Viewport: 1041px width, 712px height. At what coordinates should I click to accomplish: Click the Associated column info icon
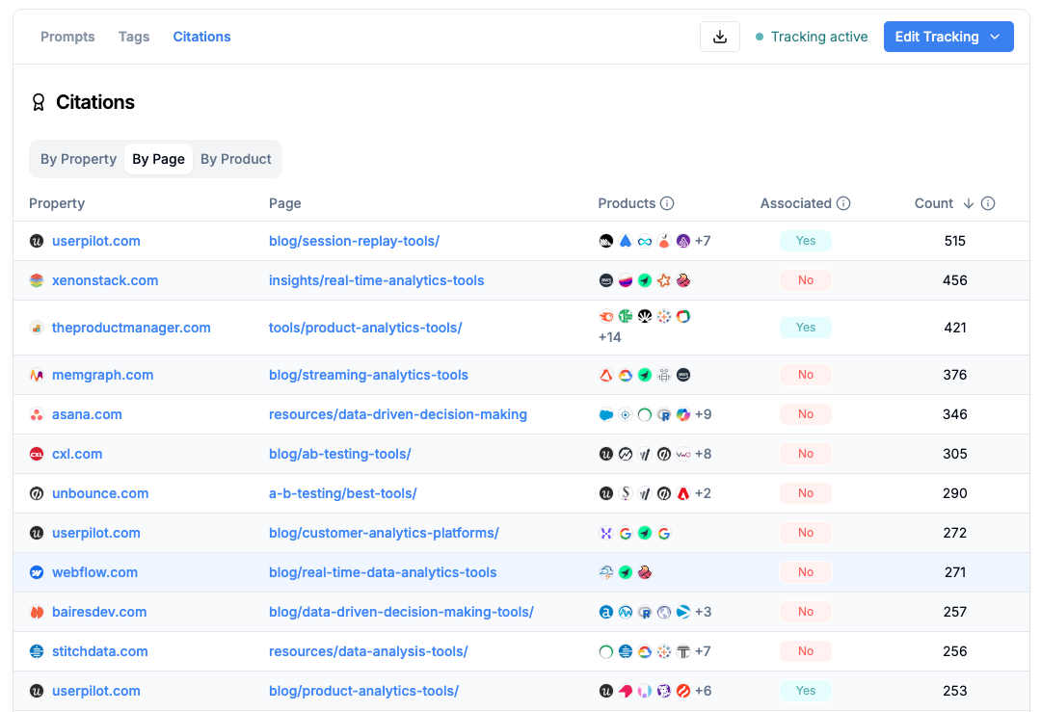point(843,203)
